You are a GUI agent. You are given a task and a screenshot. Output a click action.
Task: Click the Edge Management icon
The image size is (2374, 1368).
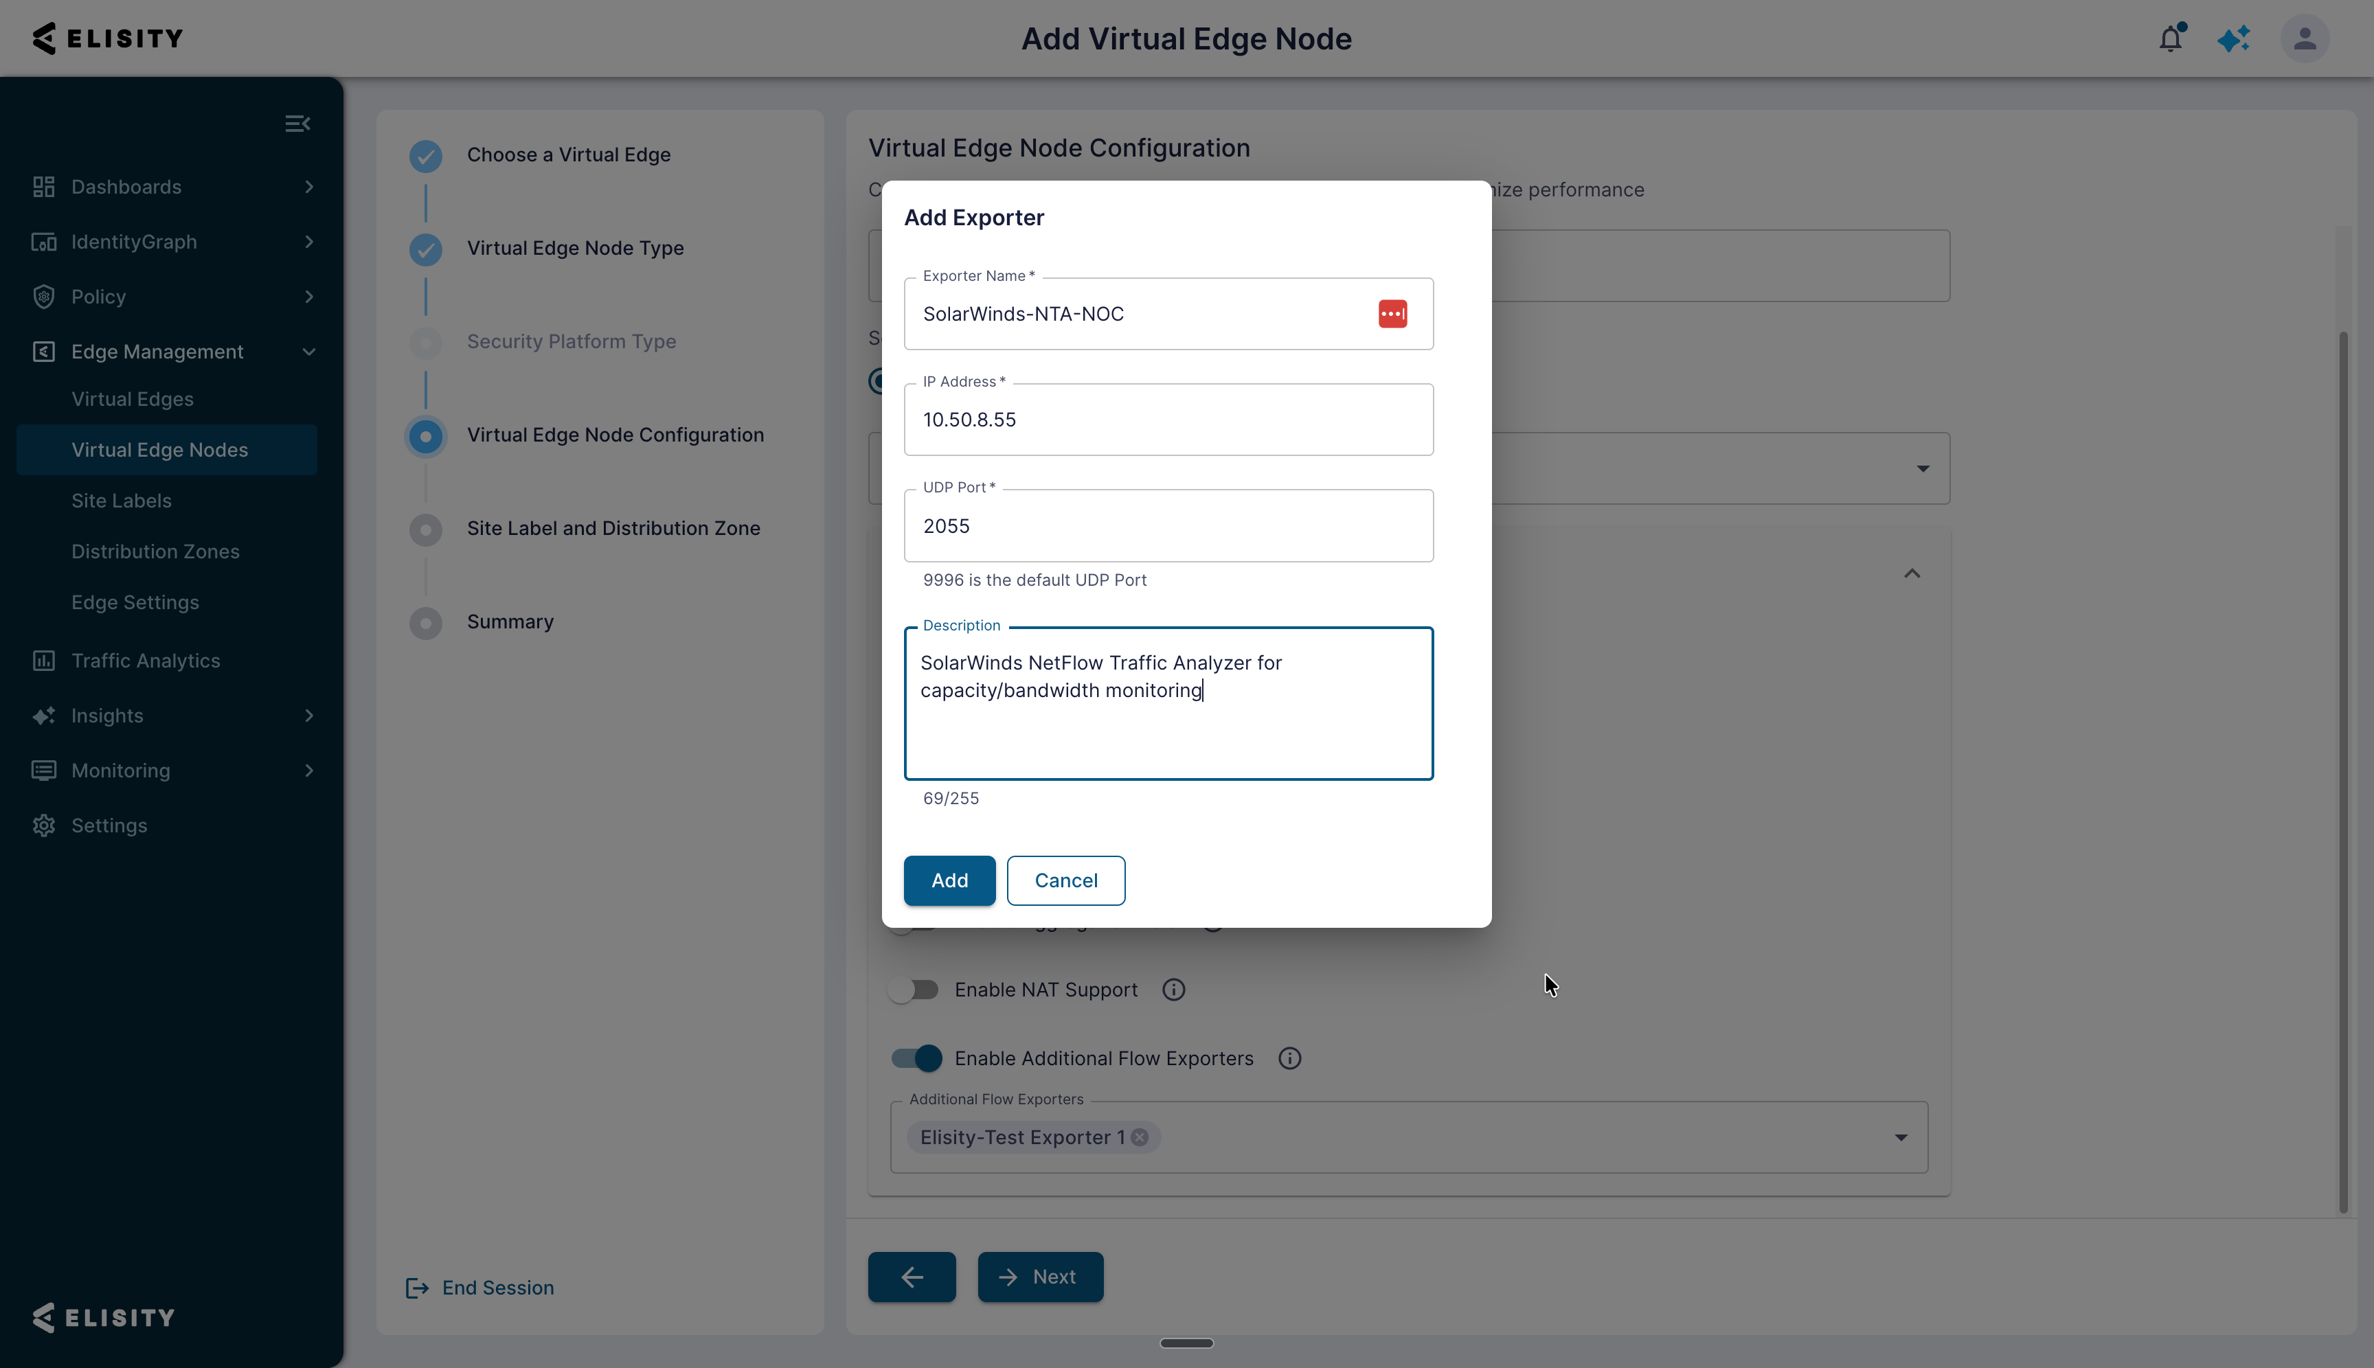click(x=43, y=352)
